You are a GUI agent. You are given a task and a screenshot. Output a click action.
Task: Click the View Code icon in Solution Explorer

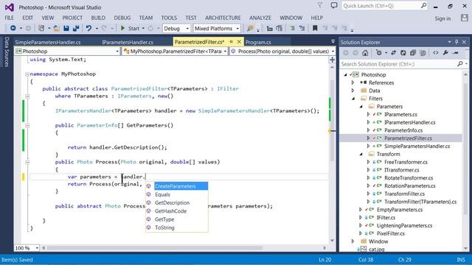(436, 53)
